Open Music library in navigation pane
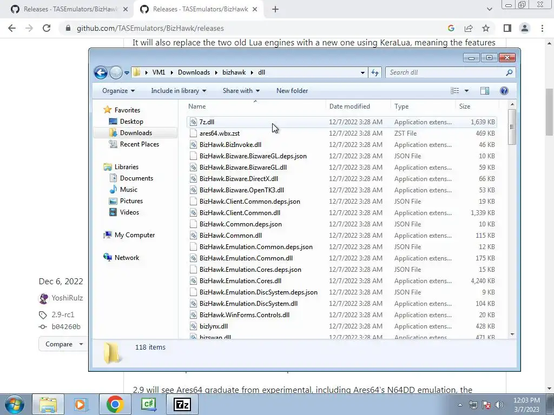Image resolution: width=554 pixels, height=415 pixels. 123,190
